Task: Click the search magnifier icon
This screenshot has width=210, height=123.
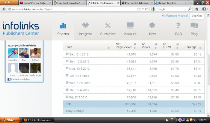Action: click(190, 9)
